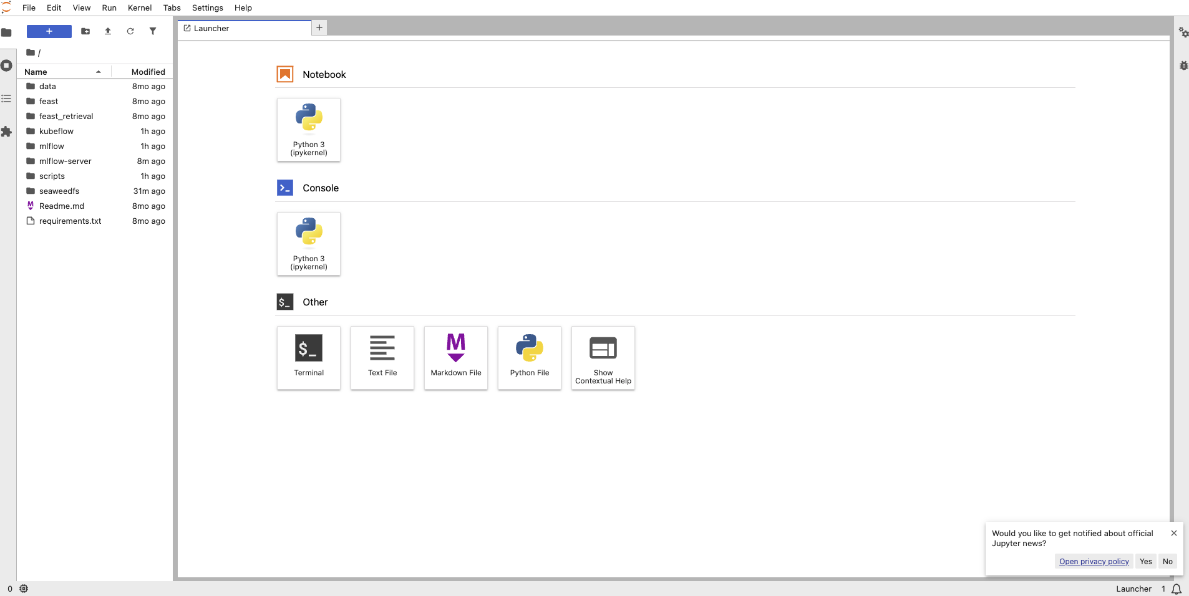1189x596 pixels.
Task: Select the Launcher tab
Action: click(x=245, y=29)
